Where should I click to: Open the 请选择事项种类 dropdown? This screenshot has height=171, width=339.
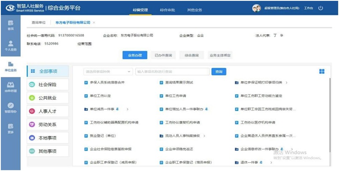pos(108,72)
